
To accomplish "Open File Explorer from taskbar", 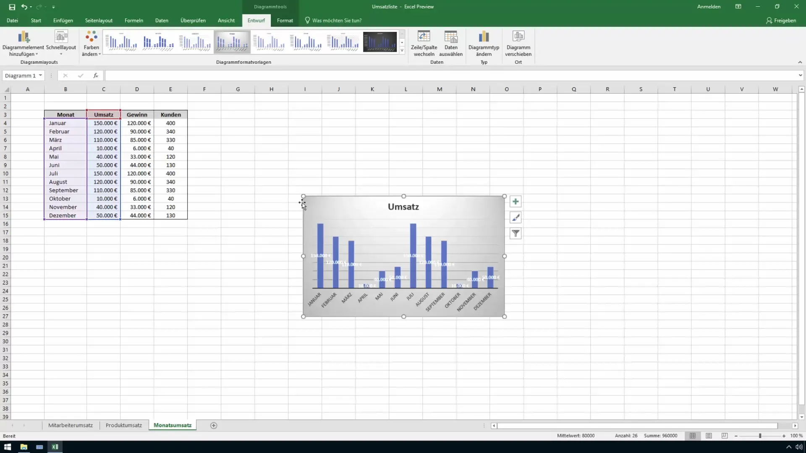I will [24, 447].
